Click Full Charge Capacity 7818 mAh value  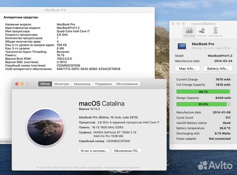pyautogui.click(x=223, y=85)
